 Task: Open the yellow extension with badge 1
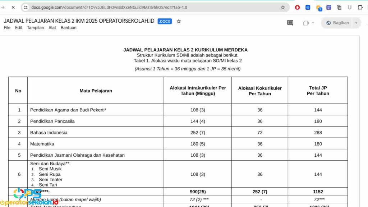318,8
